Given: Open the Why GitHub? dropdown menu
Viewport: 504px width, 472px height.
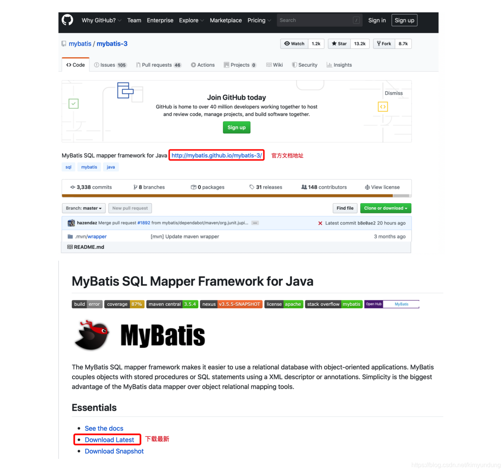Looking at the screenshot, I should [x=101, y=20].
